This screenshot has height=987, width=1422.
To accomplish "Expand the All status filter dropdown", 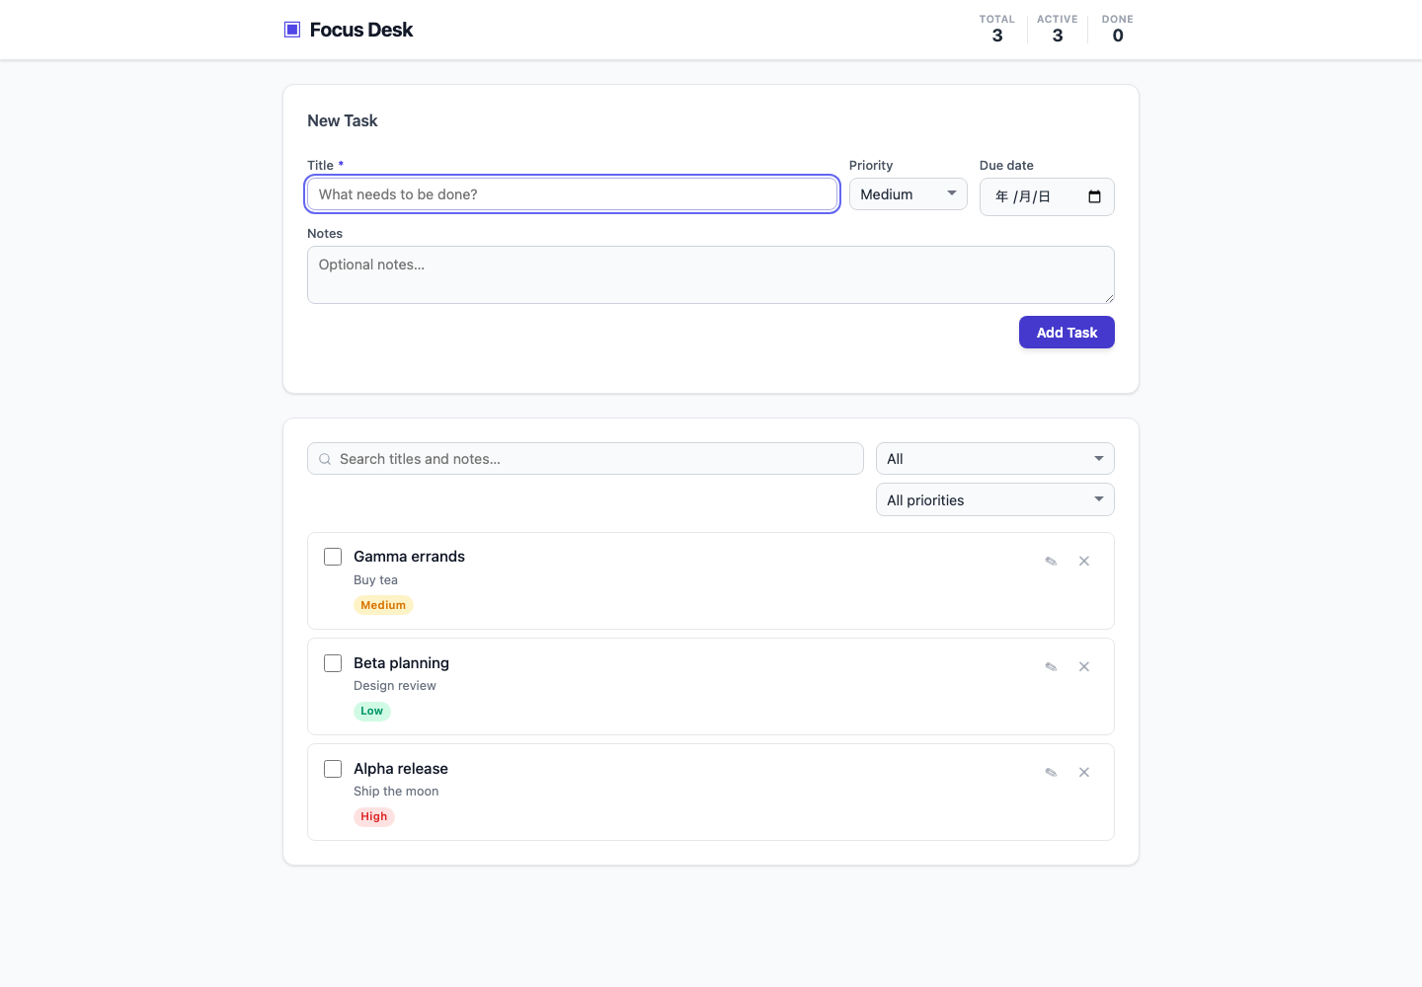I will tap(995, 459).
